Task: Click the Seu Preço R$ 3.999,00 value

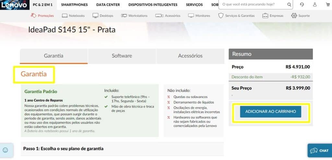Action: [x=298, y=88]
